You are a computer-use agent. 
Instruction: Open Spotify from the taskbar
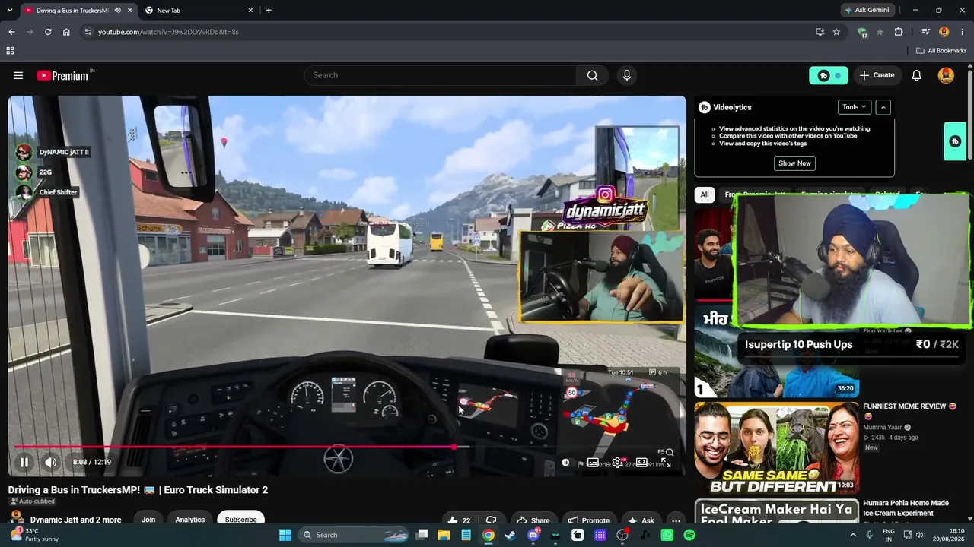pos(689,535)
